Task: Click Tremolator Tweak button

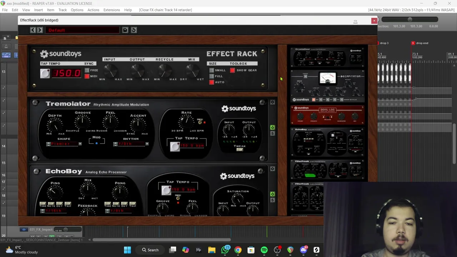Action: 240,150
